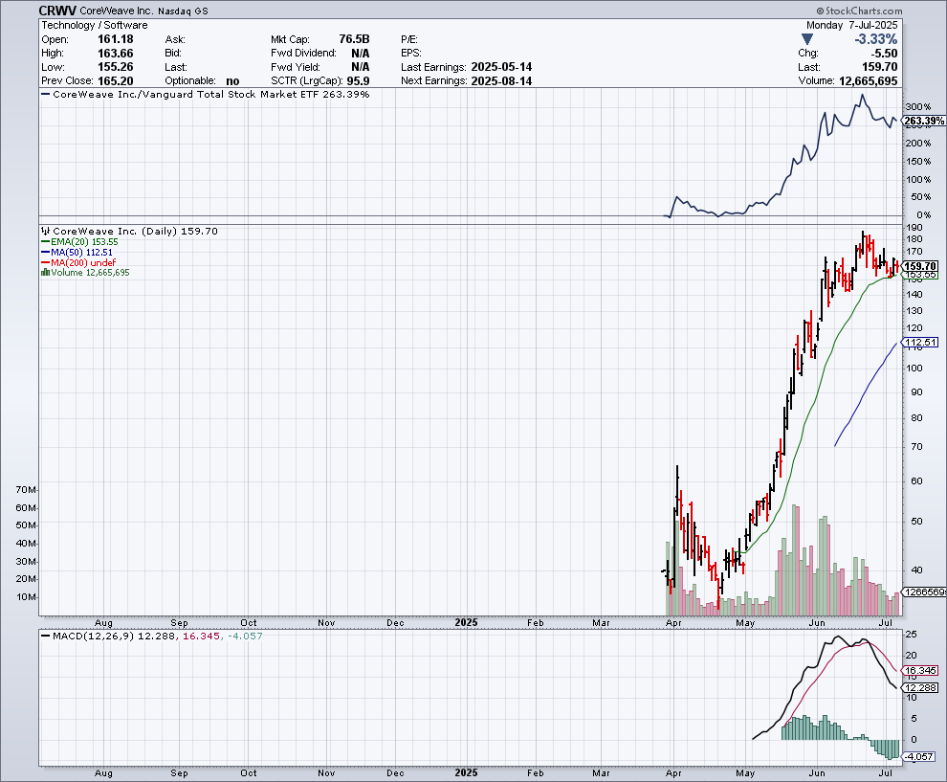Click the SCTR (LrgCap) value 95.9
The width and height of the screenshot is (947, 782).
coord(358,81)
